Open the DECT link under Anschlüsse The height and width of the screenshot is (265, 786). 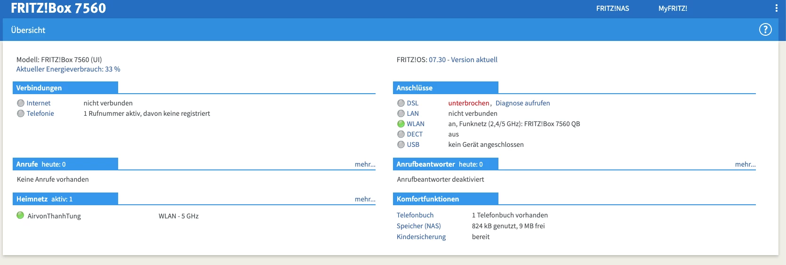[x=415, y=134]
